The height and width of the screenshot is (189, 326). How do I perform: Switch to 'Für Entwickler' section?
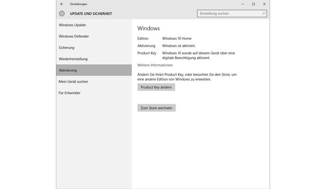(x=70, y=93)
